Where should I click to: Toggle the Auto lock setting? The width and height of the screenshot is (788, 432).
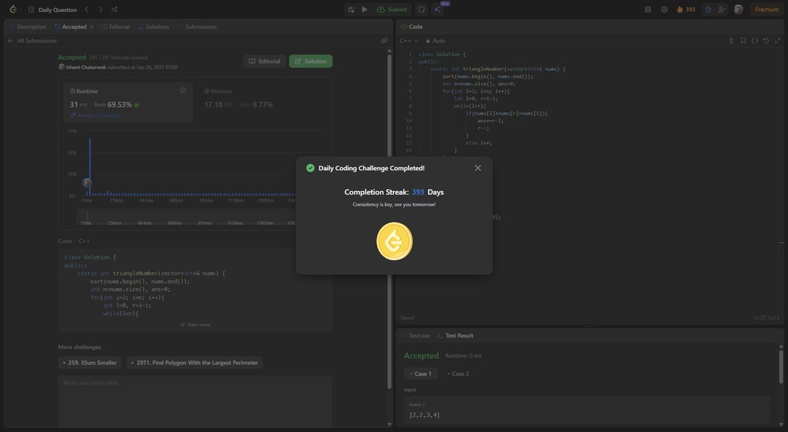[x=435, y=41]
